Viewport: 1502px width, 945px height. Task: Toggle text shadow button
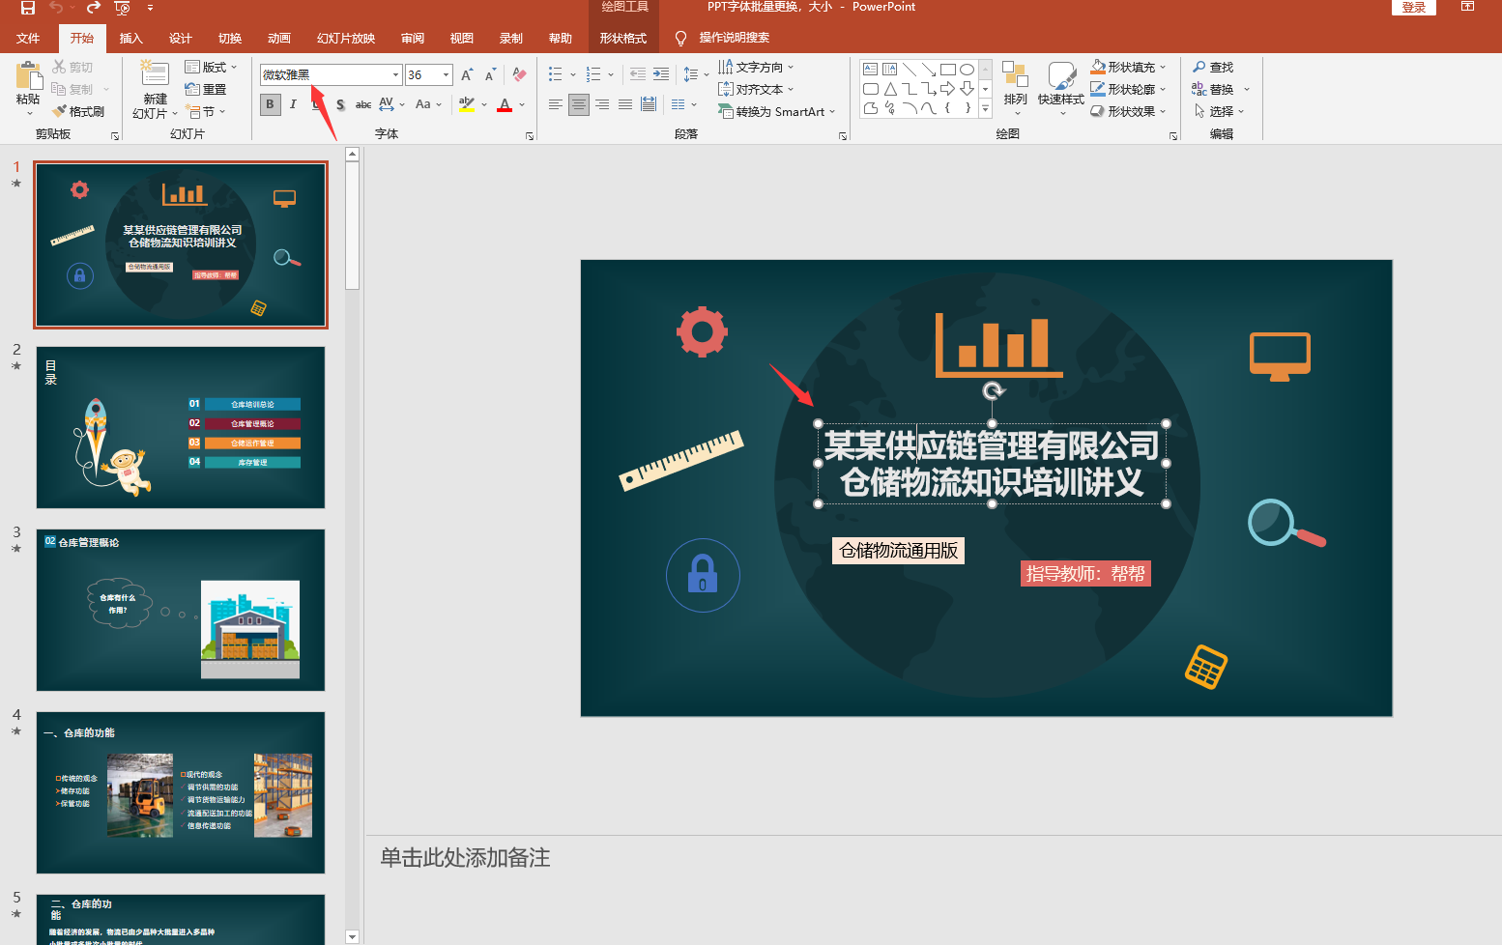(340, 104)
